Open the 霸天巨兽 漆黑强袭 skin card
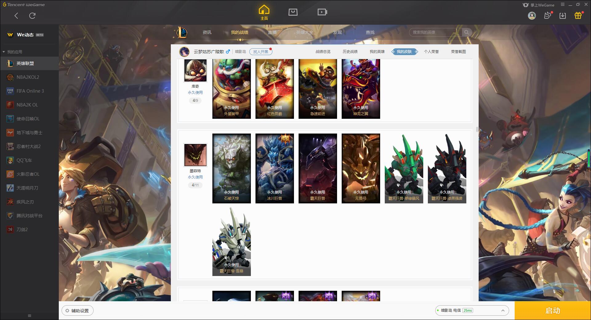Image resolution: width=591 pixels, height=320 pixels. point(447,168)
